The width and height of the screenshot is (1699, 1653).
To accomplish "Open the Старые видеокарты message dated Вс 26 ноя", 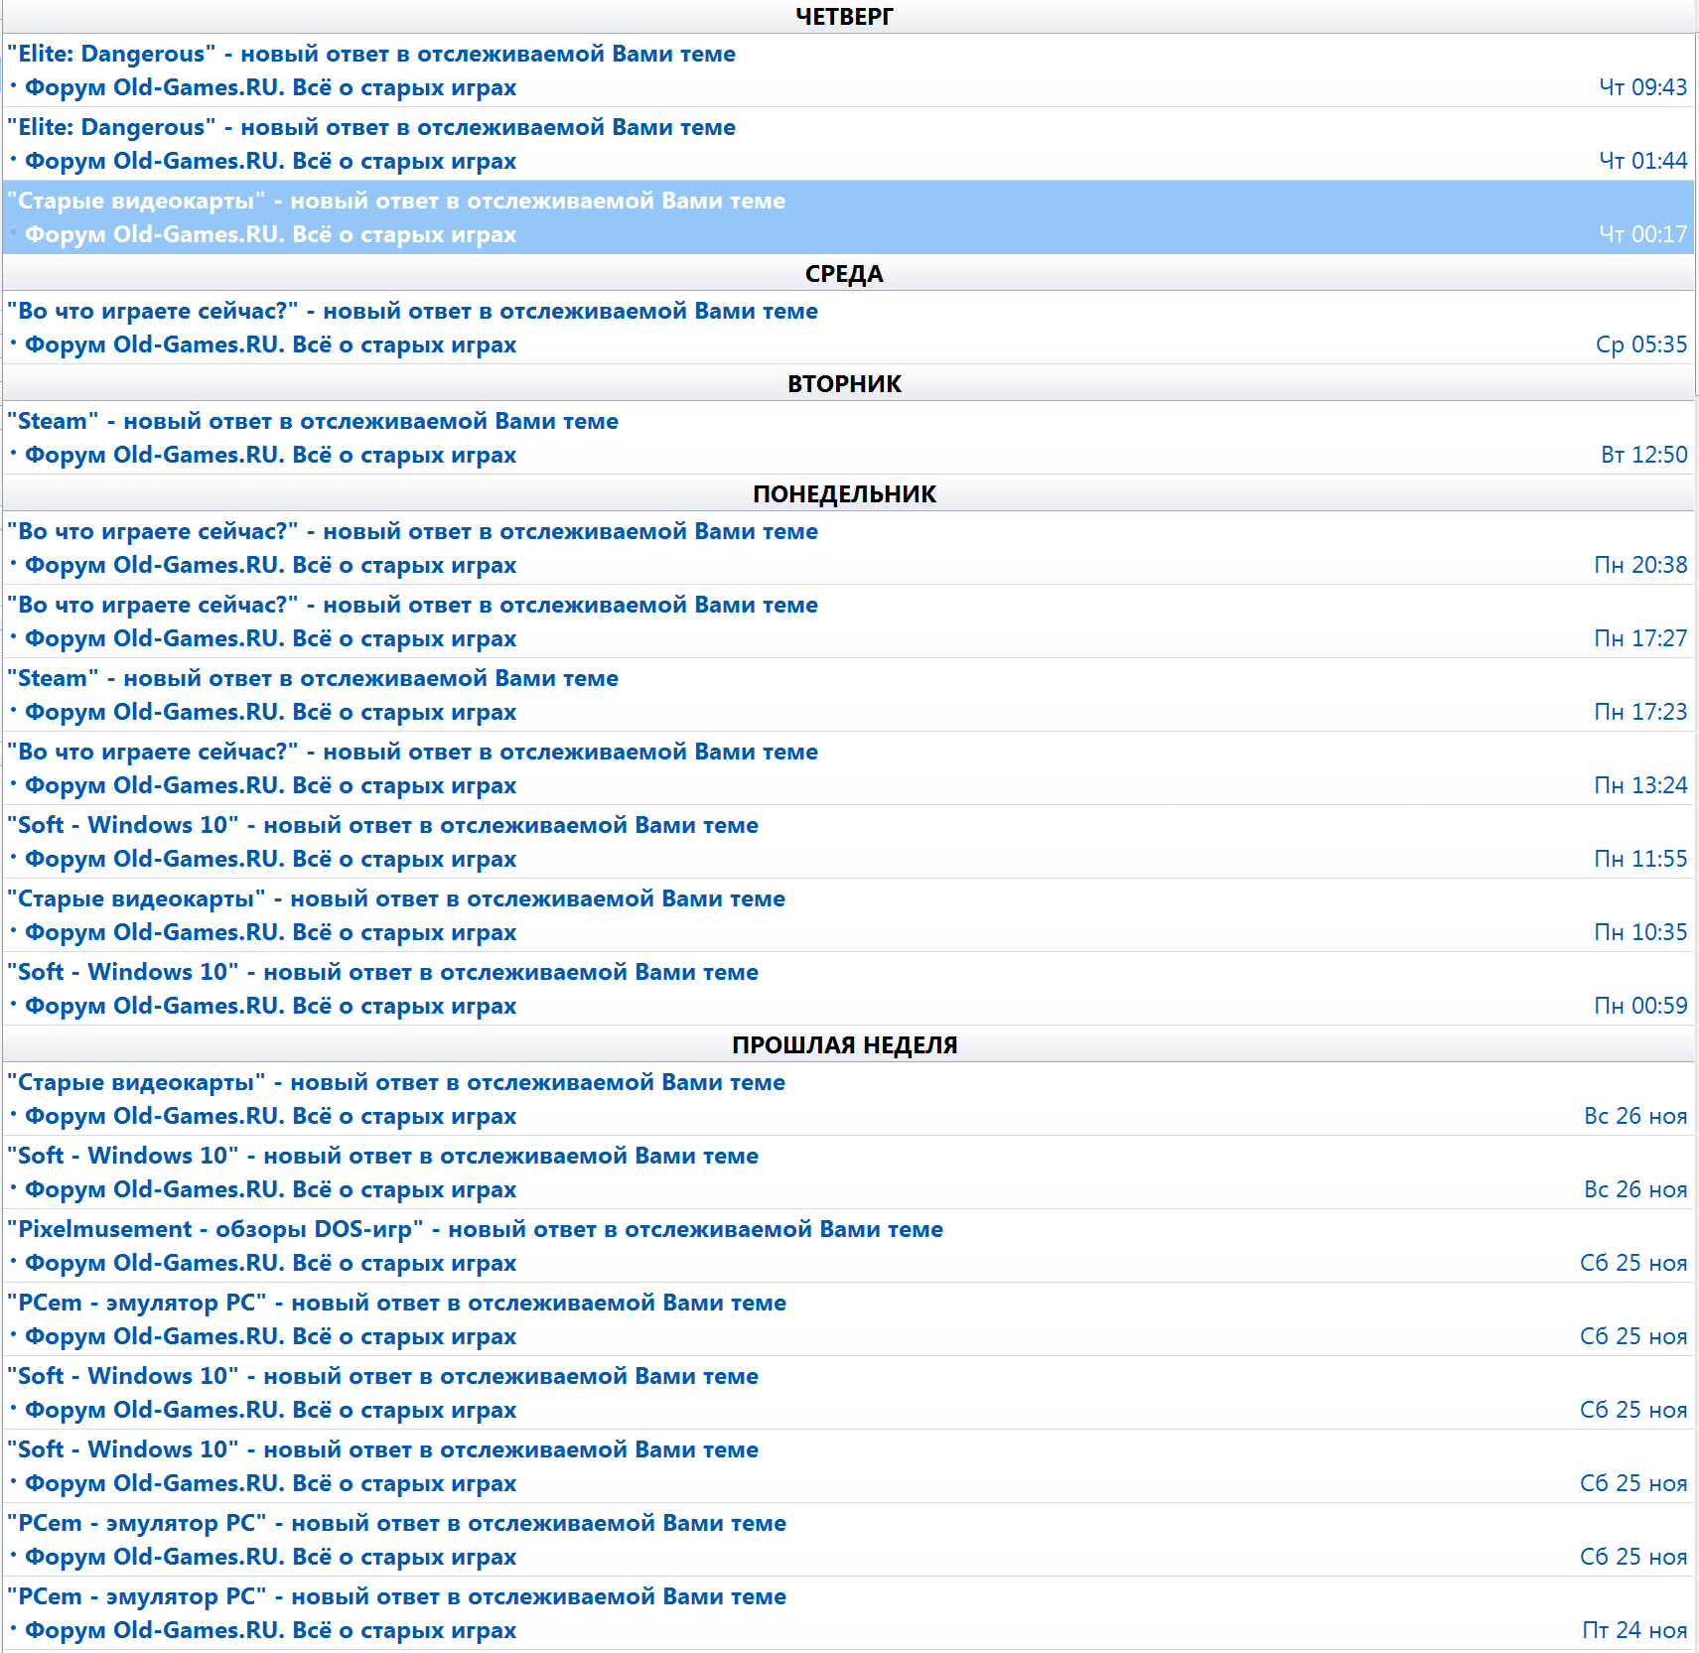I will [x=849, y=1099].
